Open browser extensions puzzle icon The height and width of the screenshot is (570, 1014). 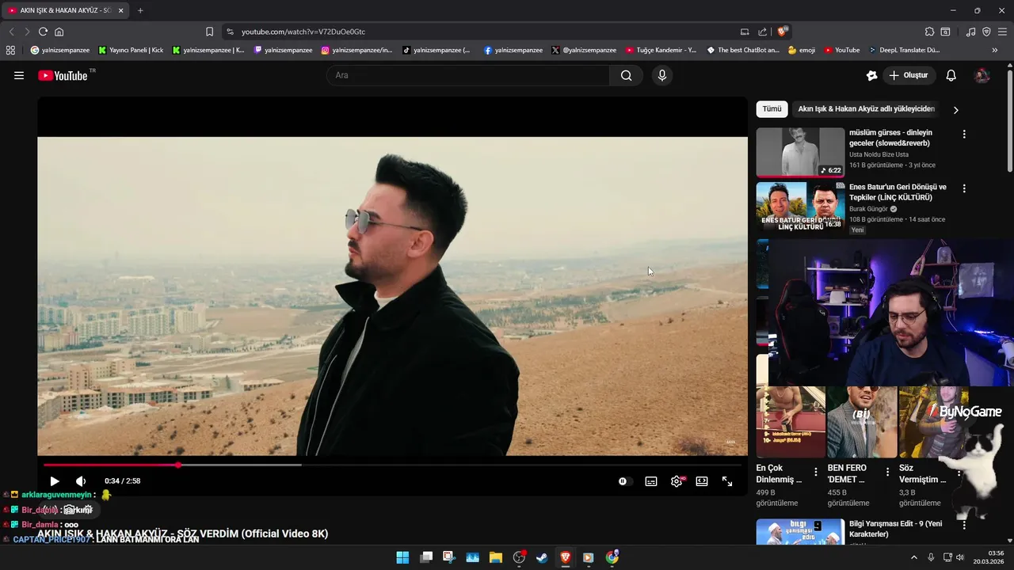(929, 32)
